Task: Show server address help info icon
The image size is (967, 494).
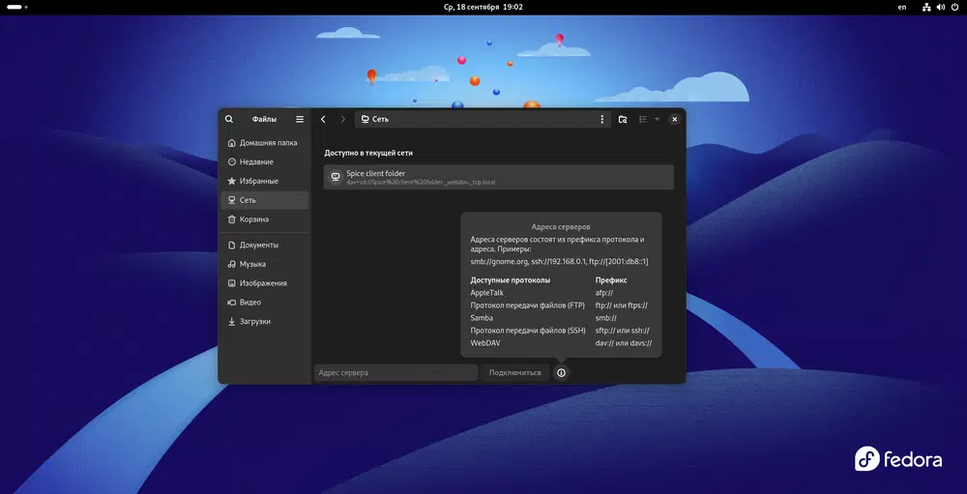Action: (561, 372)
